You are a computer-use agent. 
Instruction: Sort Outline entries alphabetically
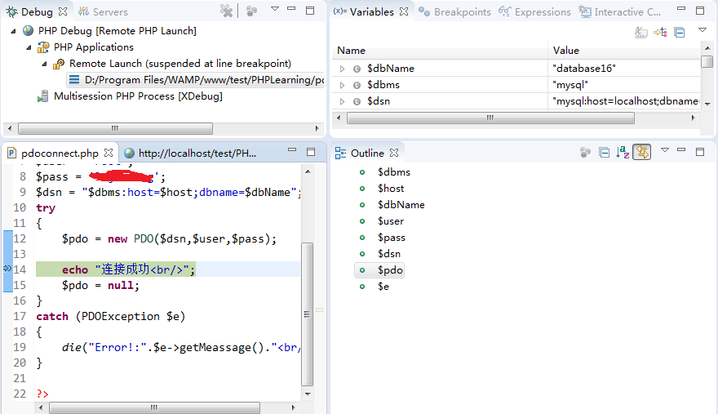pyautogui.click(x=623, y=152)
